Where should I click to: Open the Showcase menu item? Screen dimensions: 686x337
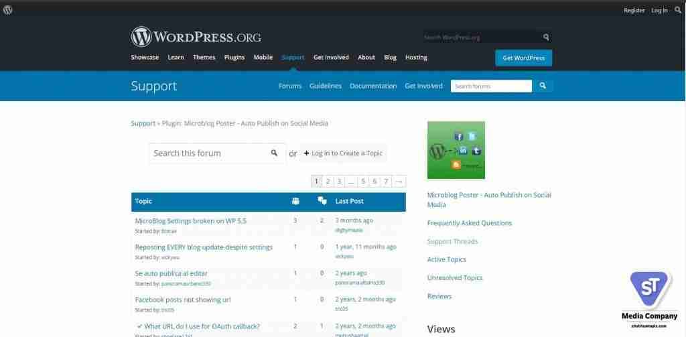pos(145,58)
